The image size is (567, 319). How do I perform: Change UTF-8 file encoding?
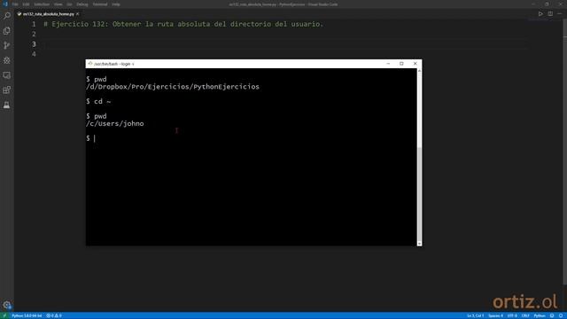tap(512, 315)
